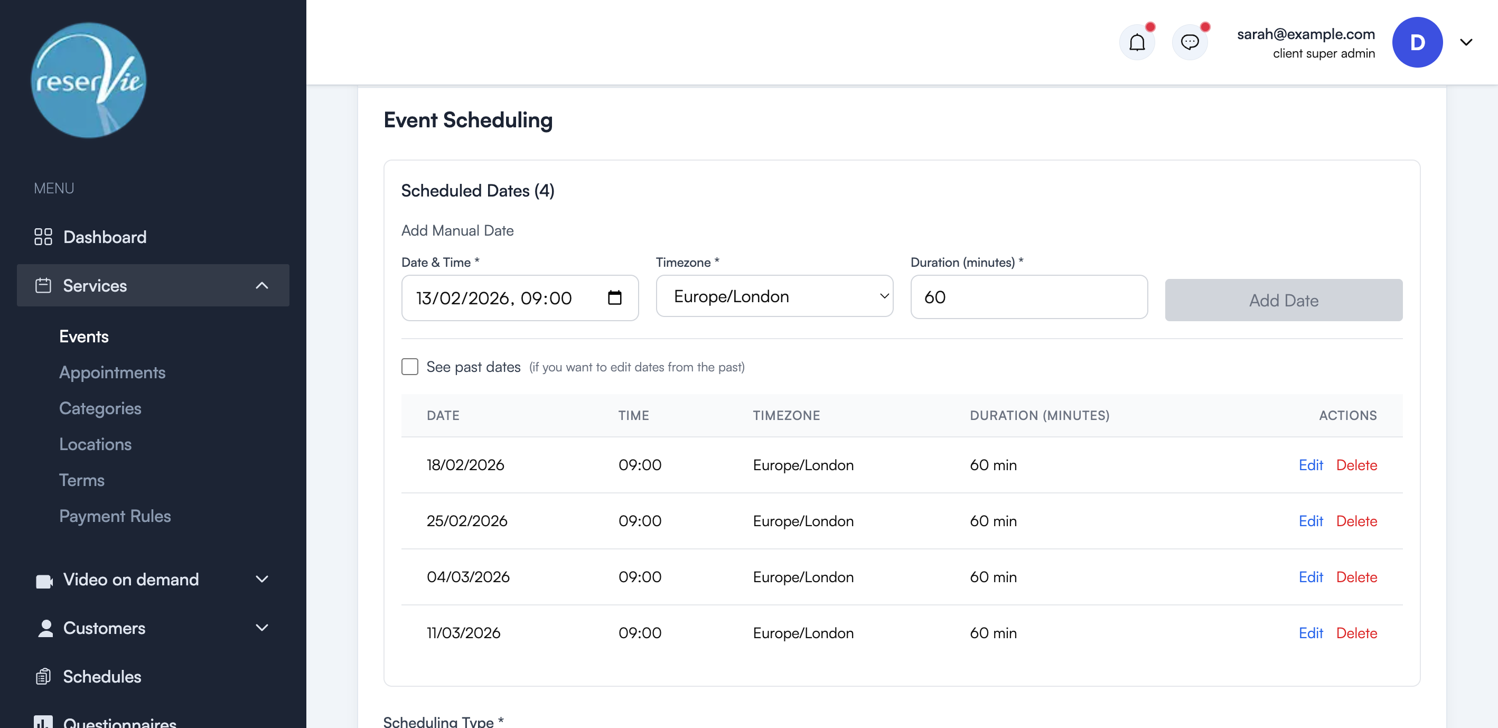This screenshot has width=1498, height=728.
Task: Click the Duration minutes input showing 60
Action: point(1028,296)
